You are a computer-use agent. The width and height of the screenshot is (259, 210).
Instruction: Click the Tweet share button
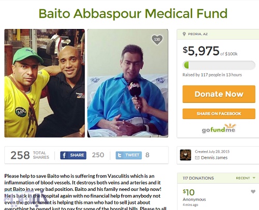[x=128, y=155]
